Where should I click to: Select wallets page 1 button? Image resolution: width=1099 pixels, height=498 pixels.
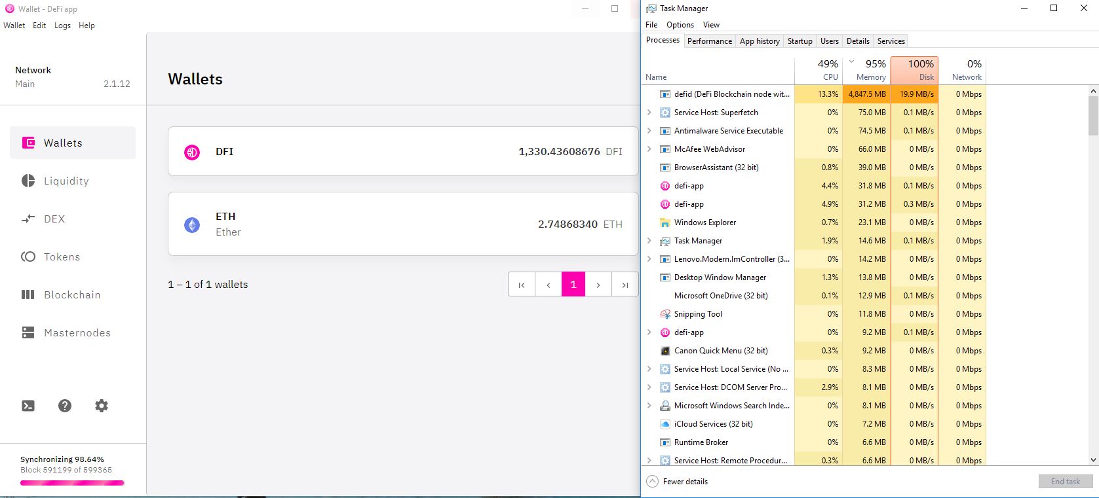573,285
